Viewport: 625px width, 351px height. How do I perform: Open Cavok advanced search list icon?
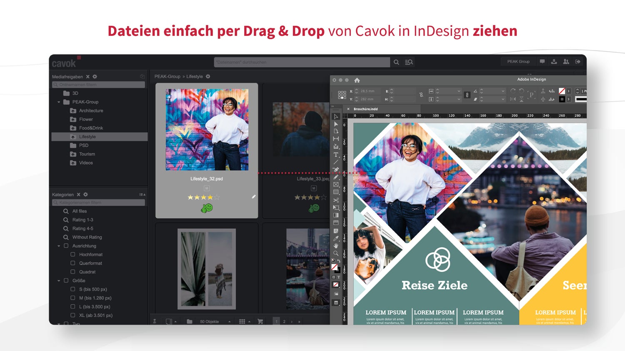coord(409,62)
